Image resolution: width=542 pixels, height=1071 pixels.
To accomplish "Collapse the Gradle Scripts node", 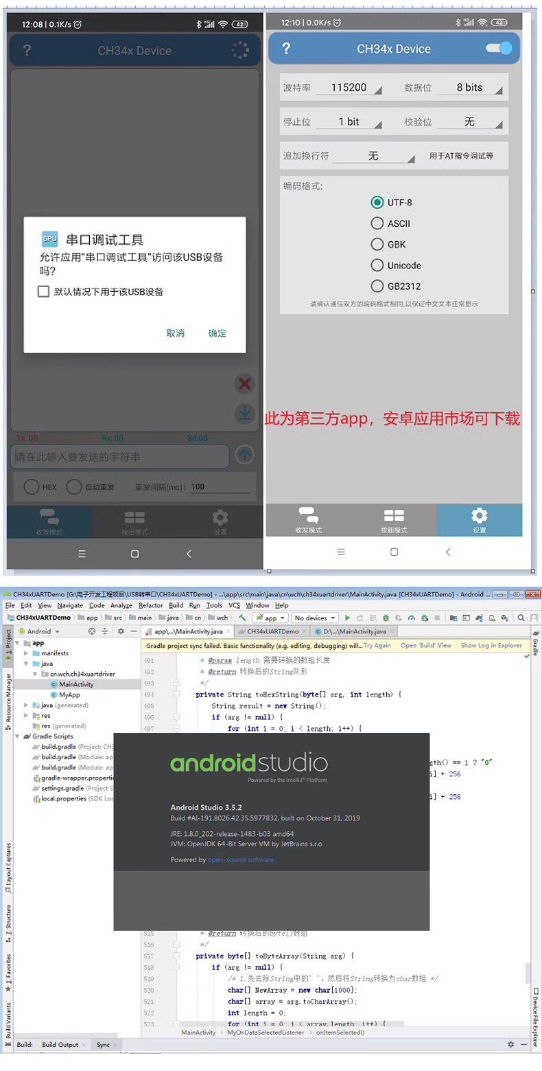I will (x=18, y=736).
